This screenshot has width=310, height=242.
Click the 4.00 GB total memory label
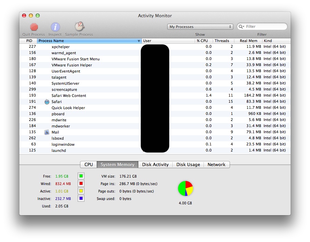185,203
